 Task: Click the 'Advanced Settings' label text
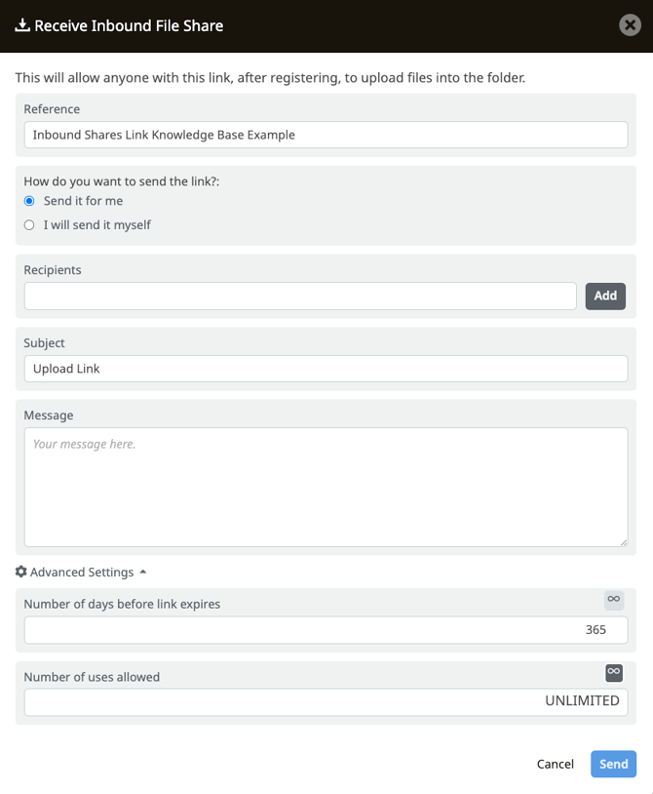(x=82, y=572)
